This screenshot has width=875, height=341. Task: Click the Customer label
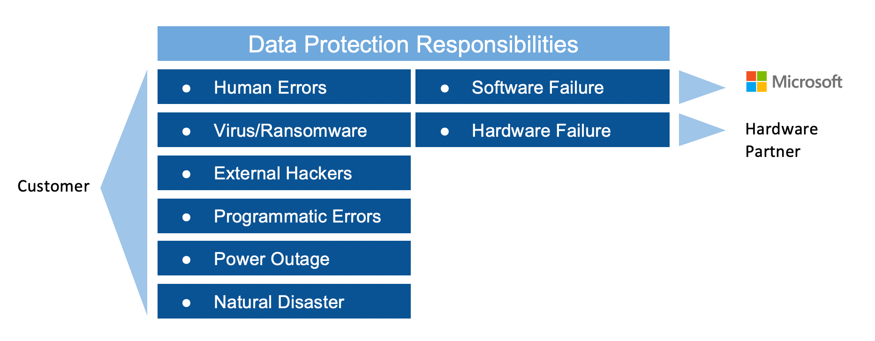pos(53,186)
